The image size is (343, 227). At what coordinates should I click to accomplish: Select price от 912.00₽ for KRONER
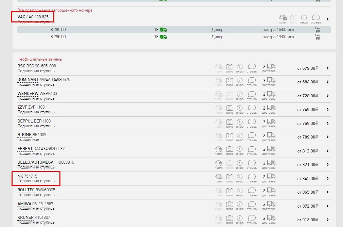[x=308, y=220]
